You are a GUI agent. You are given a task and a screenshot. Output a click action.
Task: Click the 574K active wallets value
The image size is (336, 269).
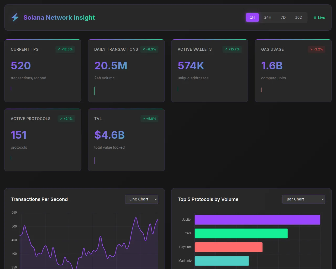tap(191, 65)
